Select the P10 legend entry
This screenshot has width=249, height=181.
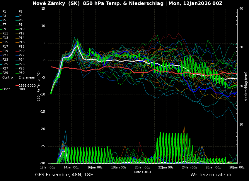tap(22, 29)
